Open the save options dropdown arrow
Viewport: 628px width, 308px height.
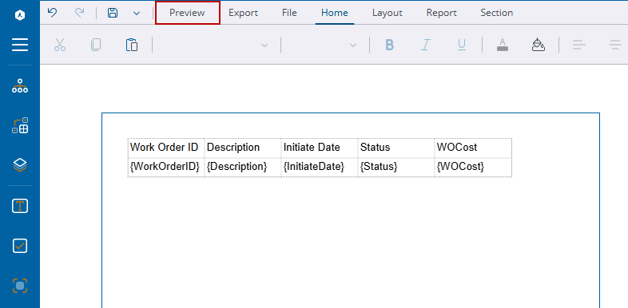(x=137, y=14)
